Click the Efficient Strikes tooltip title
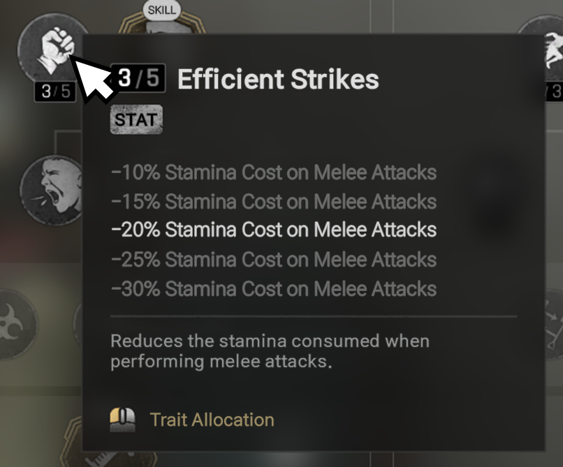The image size is (563, 467). click(x=278, y=80)
